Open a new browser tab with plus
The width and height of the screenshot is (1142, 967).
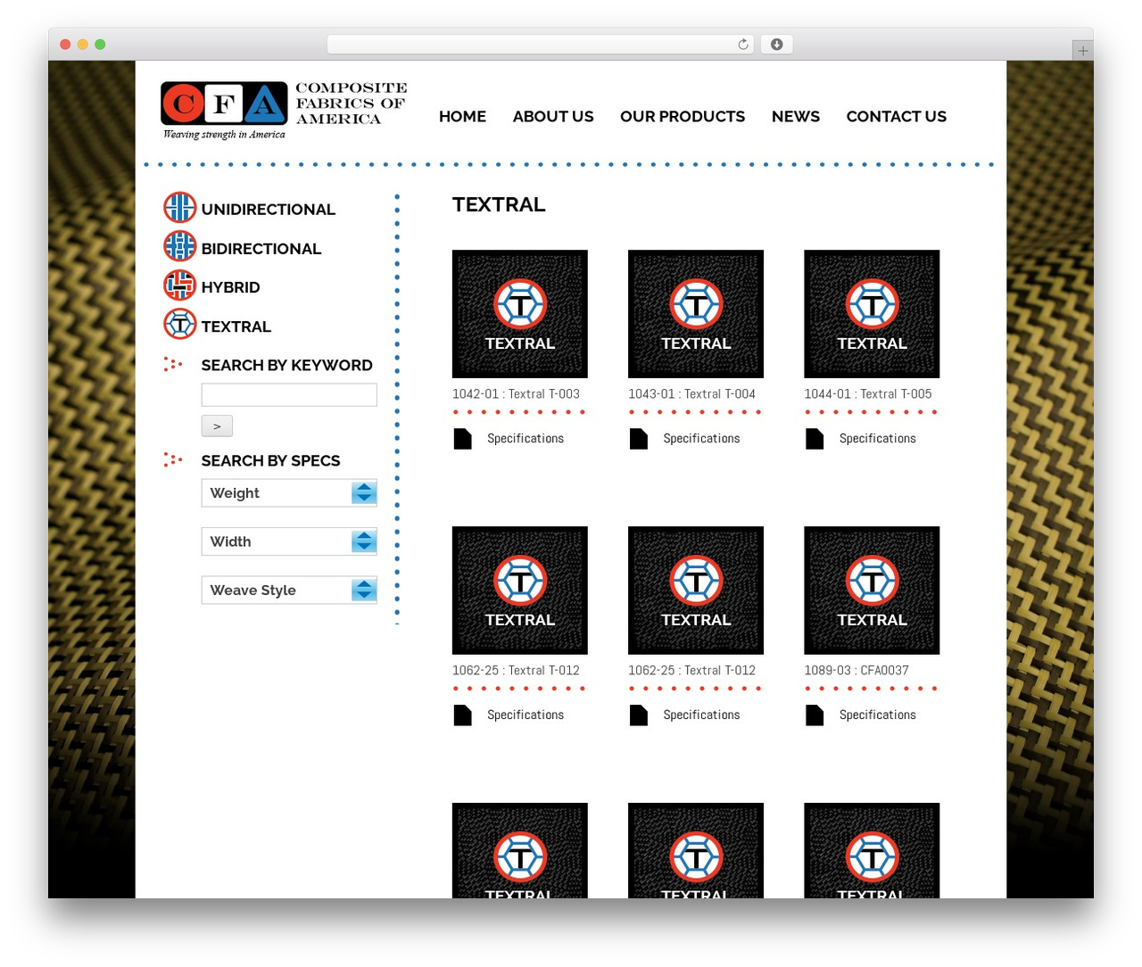tap(1082, 51)
